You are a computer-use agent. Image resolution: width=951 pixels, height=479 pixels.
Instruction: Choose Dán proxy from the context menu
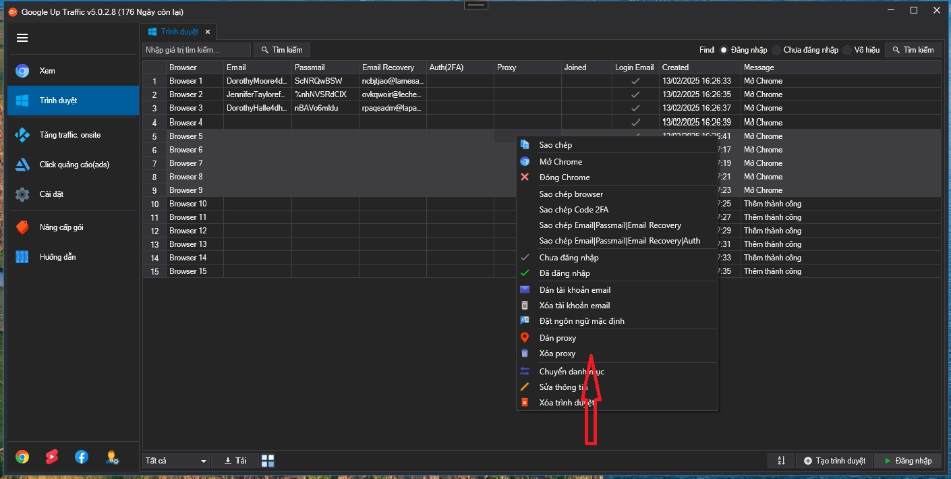coord(557,338)
